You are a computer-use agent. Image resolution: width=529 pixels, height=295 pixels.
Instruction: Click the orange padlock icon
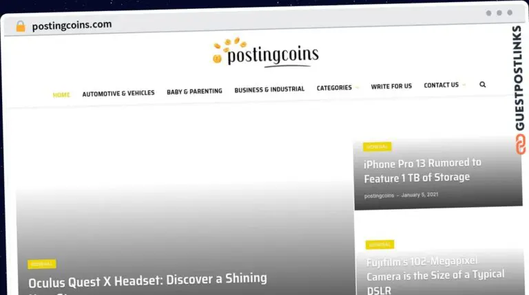click(x=21, y=26)
